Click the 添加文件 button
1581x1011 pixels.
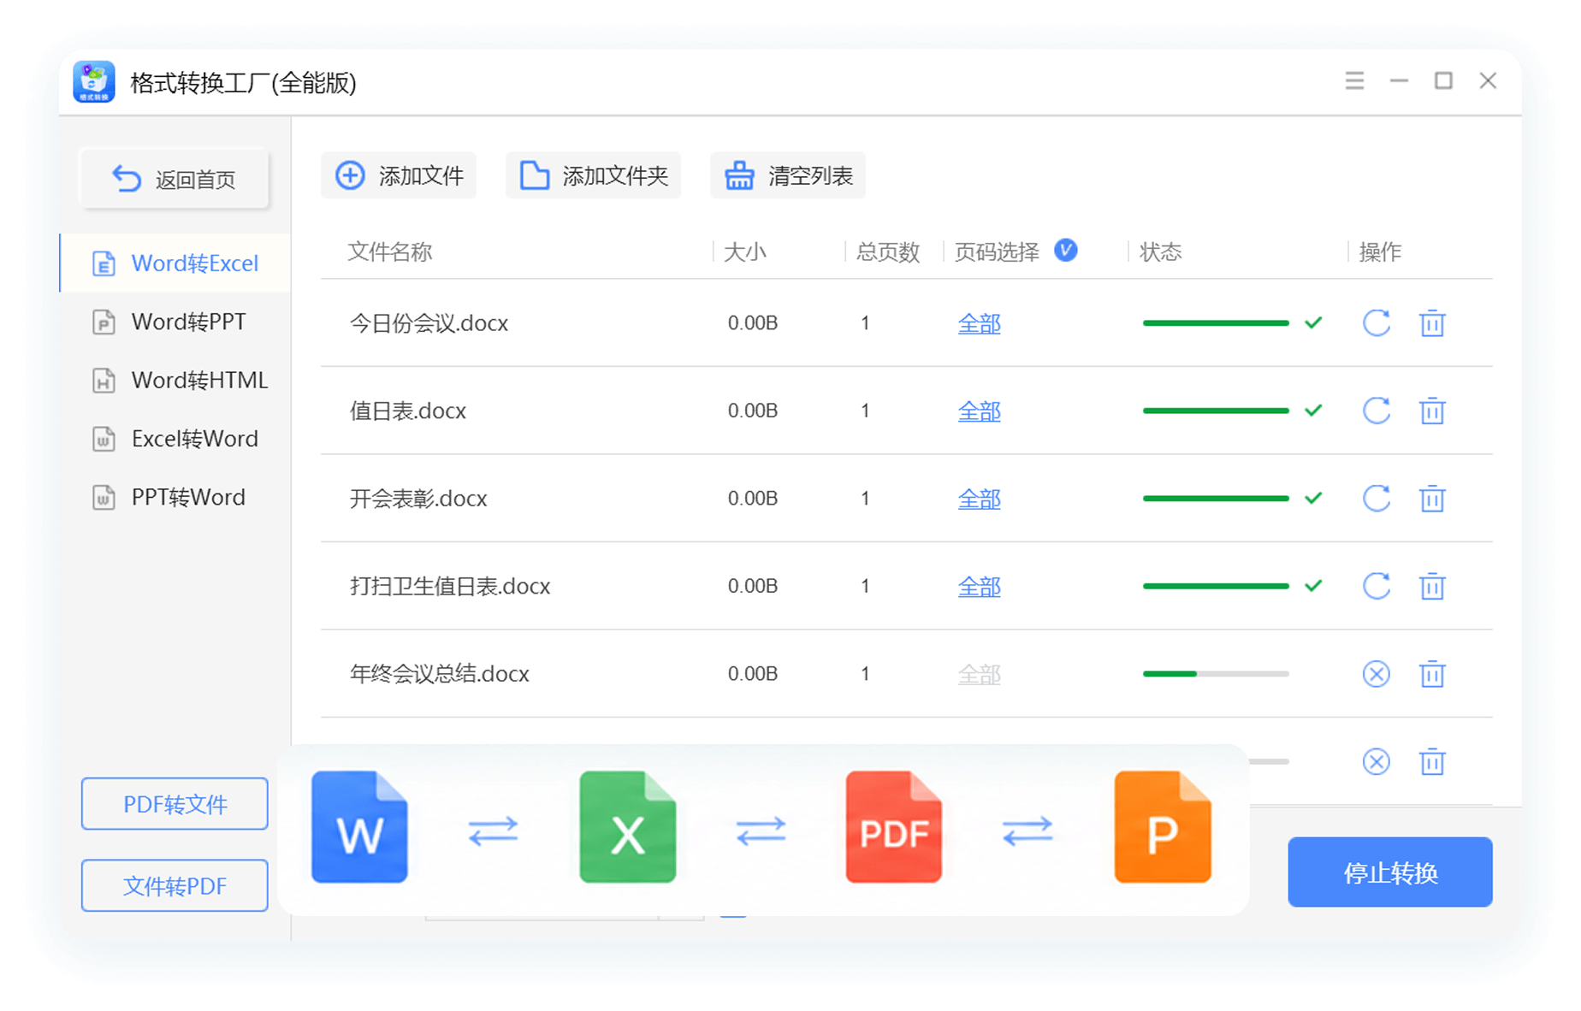399,175
